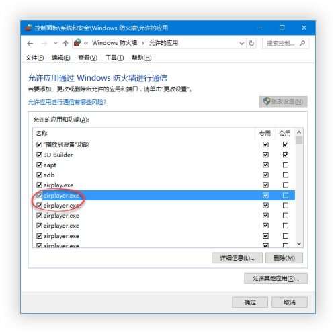Uncheck the 3D Builder app checkbox
The width and height of the screenshot is (336, 334).
(39, 155)
